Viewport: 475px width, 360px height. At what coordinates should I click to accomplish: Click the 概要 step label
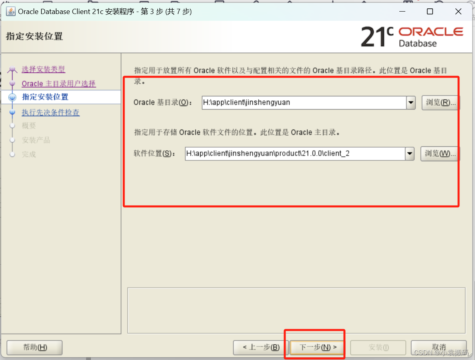pyautogui.click(x=29, y=126)
